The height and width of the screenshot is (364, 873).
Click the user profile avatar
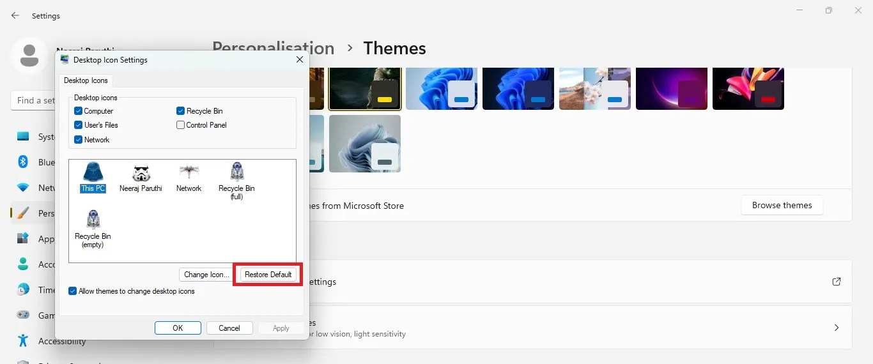tap(29, 55)
